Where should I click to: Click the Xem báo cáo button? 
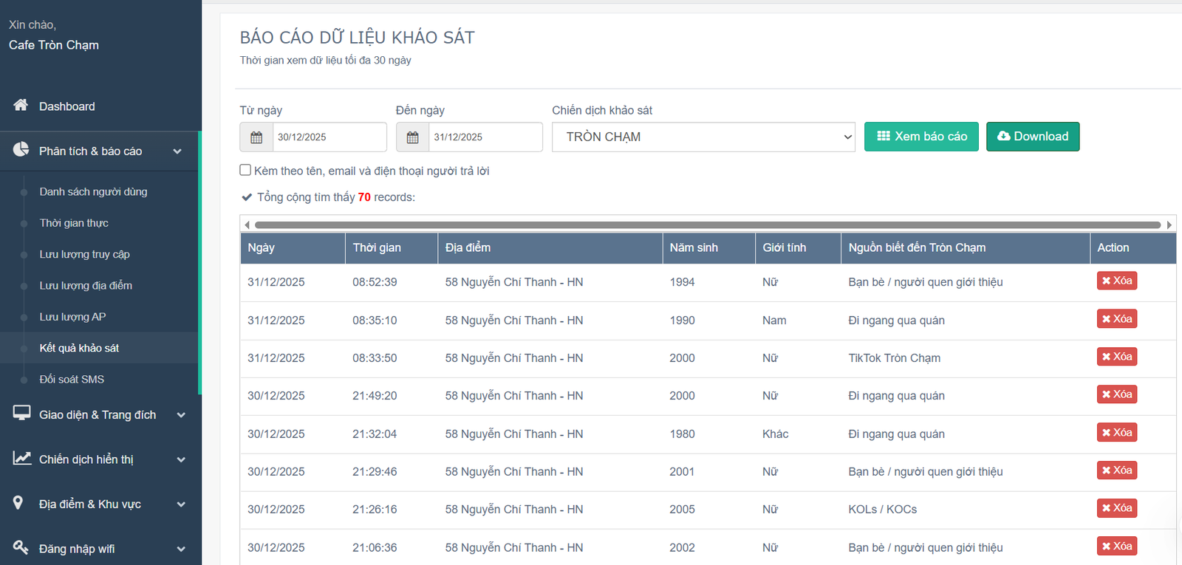point(920,137)
